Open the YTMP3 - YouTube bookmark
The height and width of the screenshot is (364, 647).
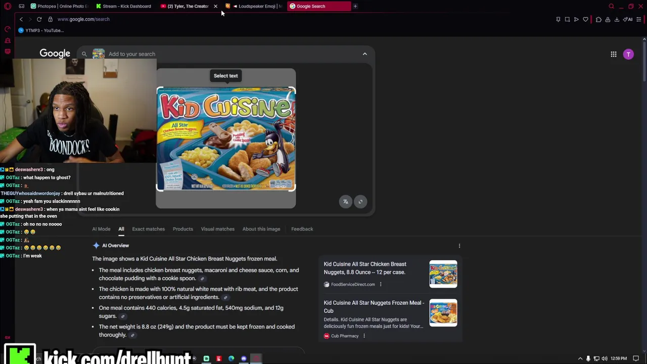pyautogui.click(x=41, y=30)
